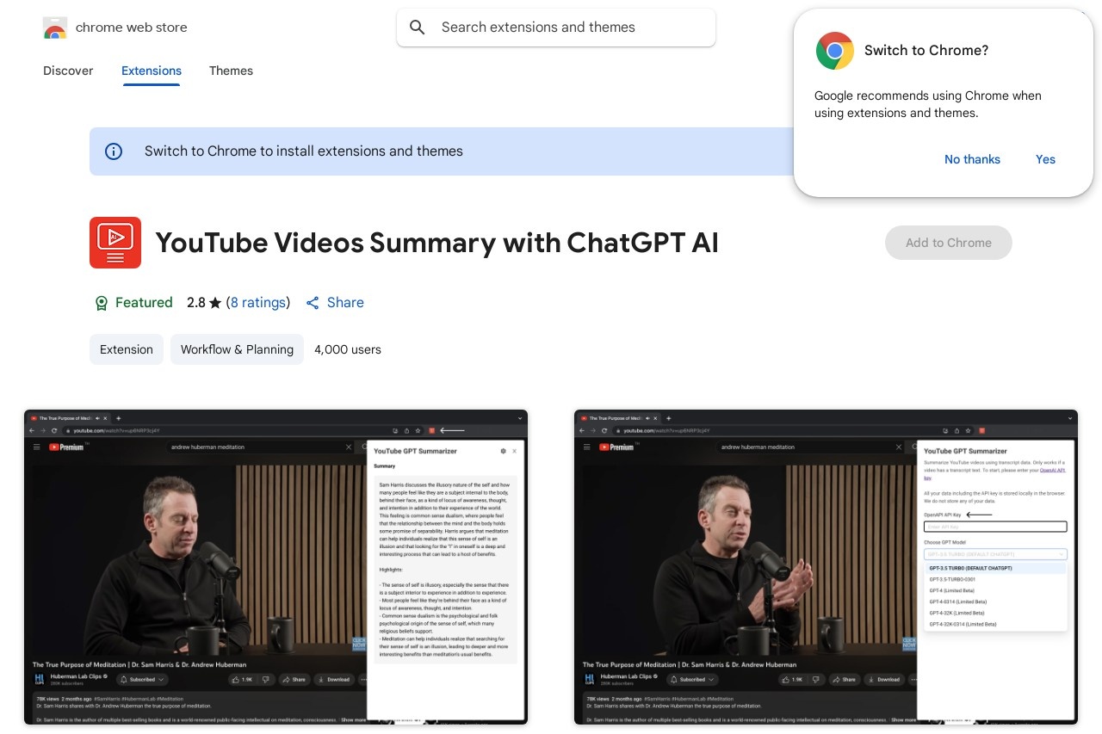The height and width of the screenshot is (734, 1102).
Task: Click the Share link
Action: coord(335,303)
